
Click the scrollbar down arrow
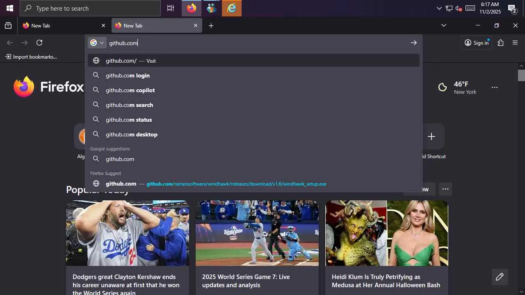point(521,292)
